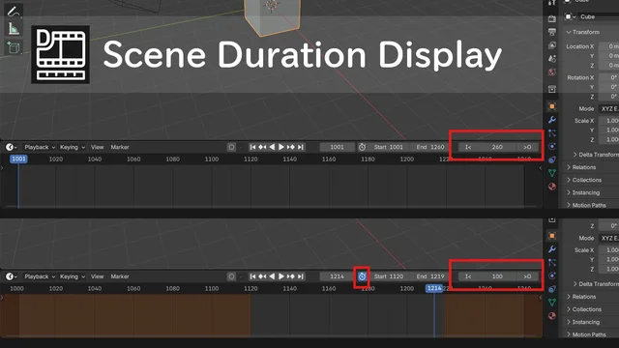Click the Start 1001 frame field
This screenshot has height=348, width=619.
point(389,147)
